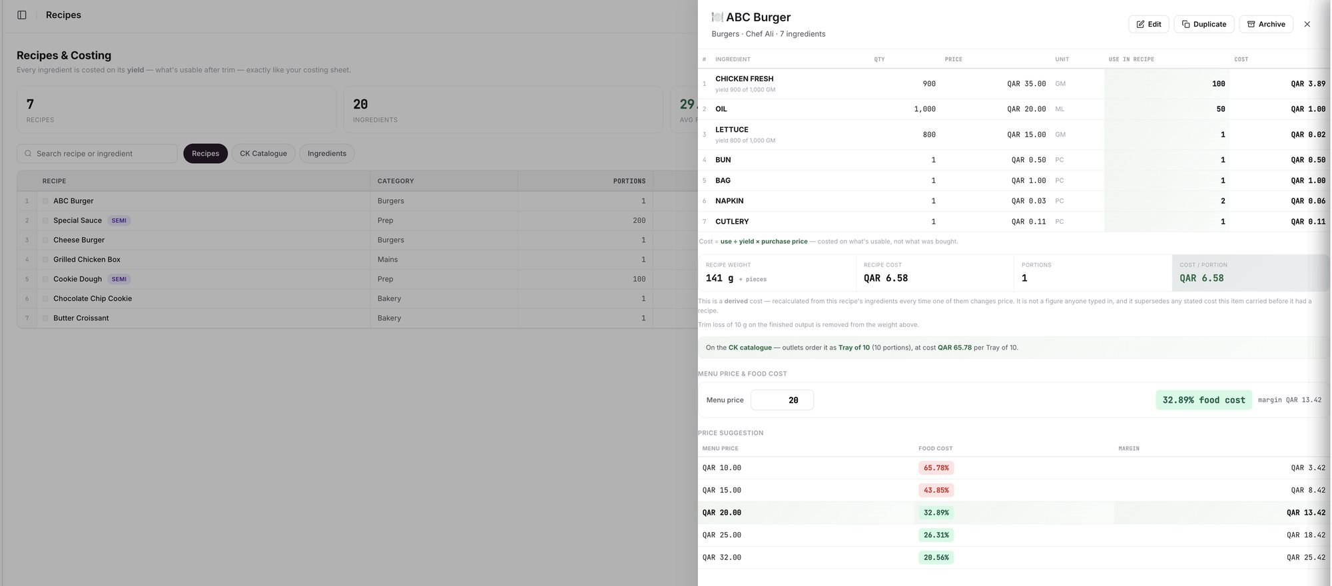Click the LETTUCE ingredient name

(x=731, y=130)
